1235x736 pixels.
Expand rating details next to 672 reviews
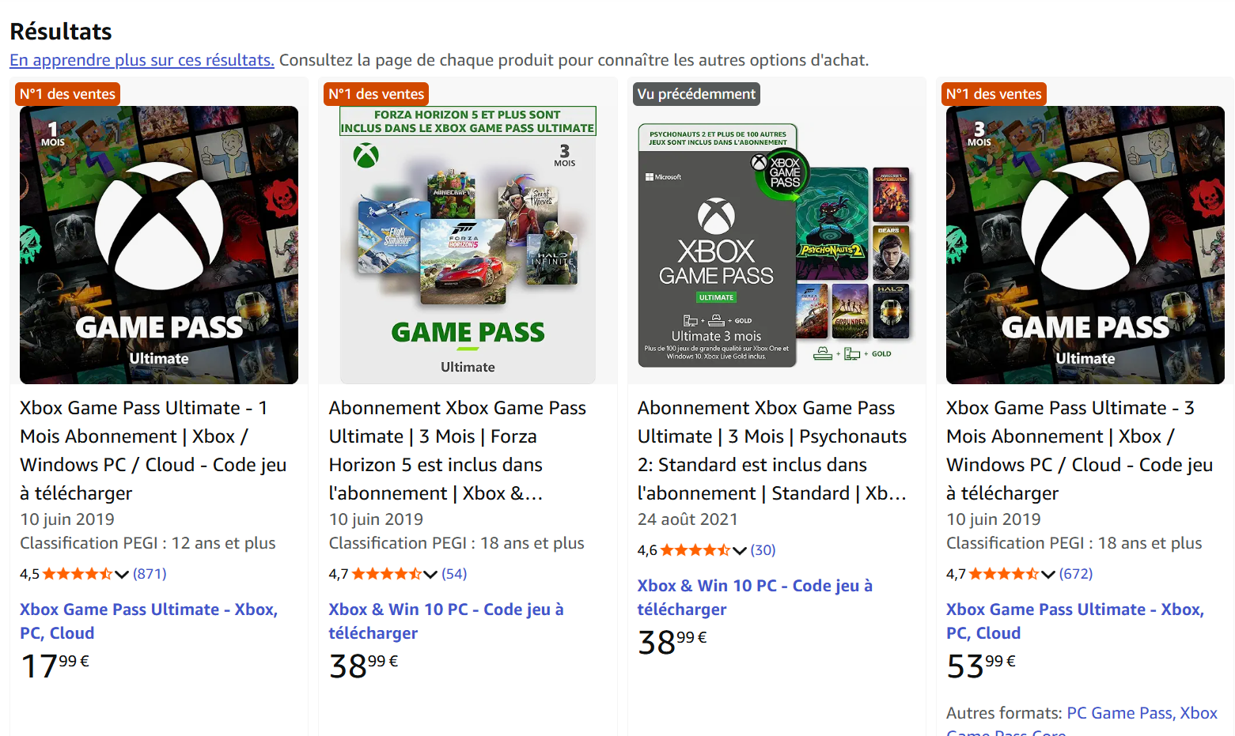pos(1048,574)
